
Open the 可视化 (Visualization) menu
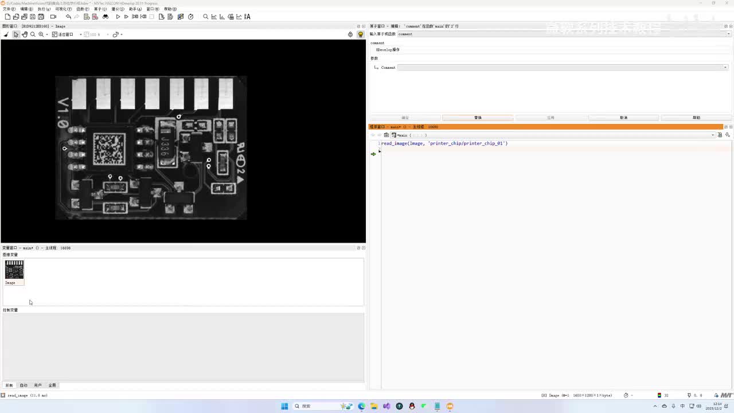pyautogui.click(x=64, y=9)
